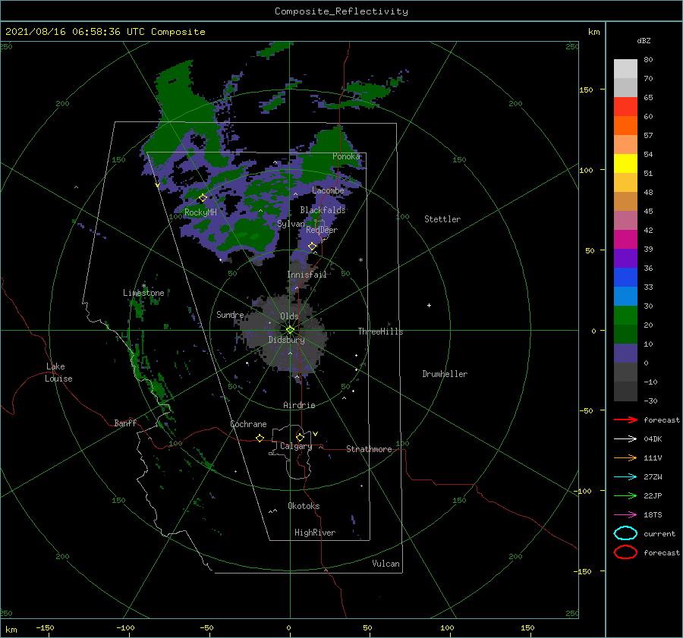Click the yellow km label at top right
This screenshot has height=638, width=683.
click(593, 32)
